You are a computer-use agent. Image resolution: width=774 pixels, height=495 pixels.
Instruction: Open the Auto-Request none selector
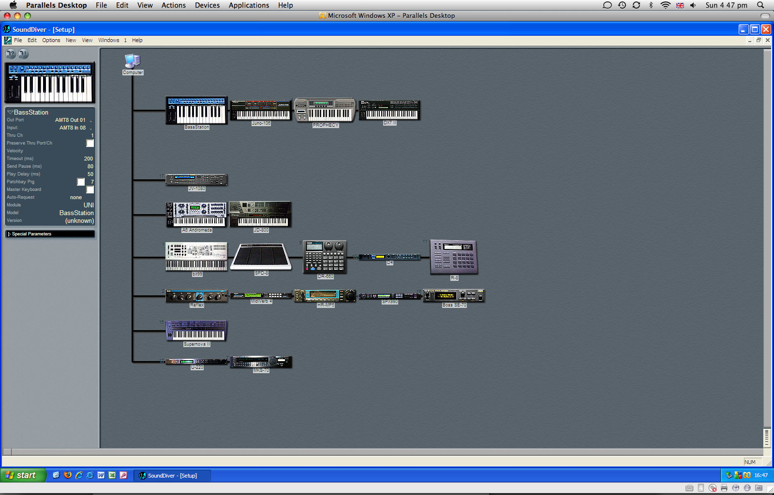click(76, 197)
